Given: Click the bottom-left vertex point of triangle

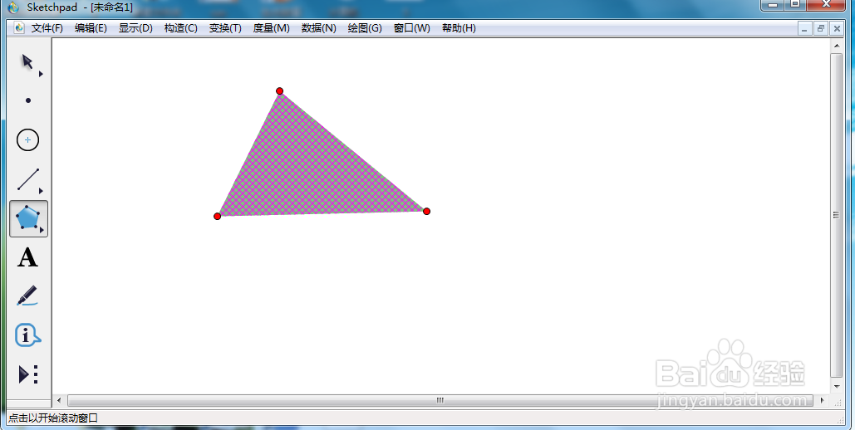Looking at the screenshot, I should [218, 217].
